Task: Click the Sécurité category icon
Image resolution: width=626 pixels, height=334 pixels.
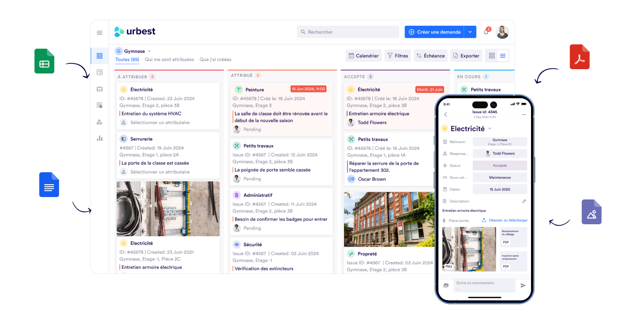Action: (x=237, y=245)
